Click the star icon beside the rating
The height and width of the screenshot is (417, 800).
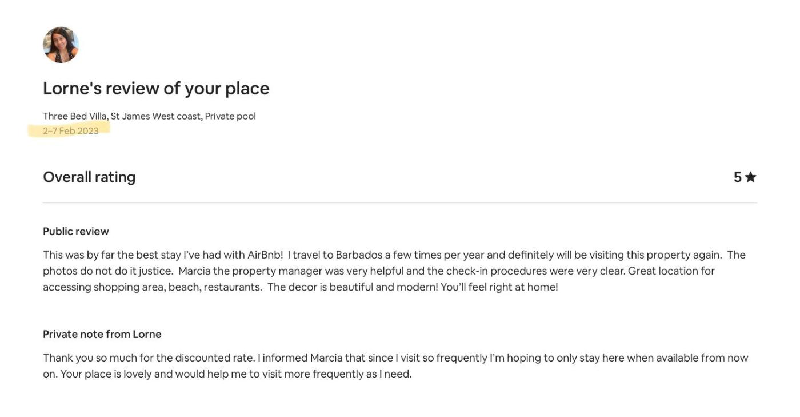coord(750,177)
